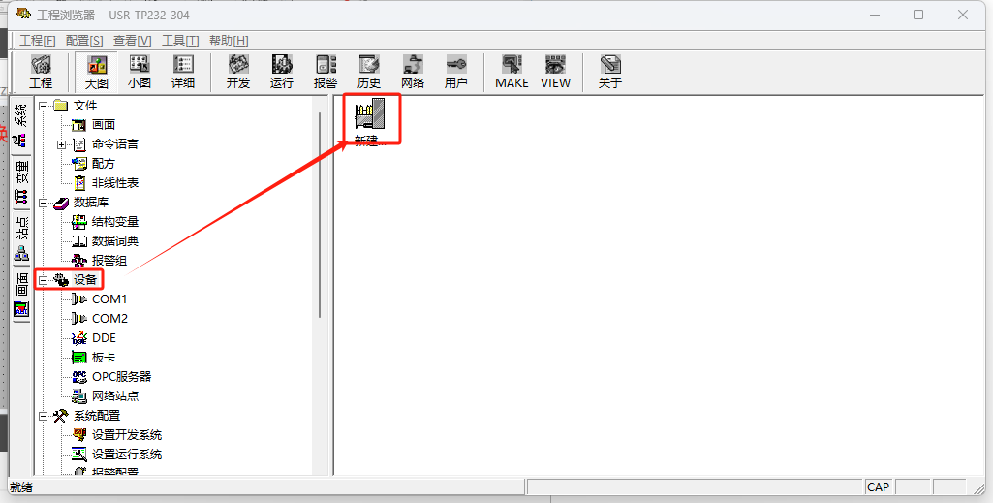Select COM1 in the device tree
The height and width of the screenshot is (503, 993).
tap(109, 299)
